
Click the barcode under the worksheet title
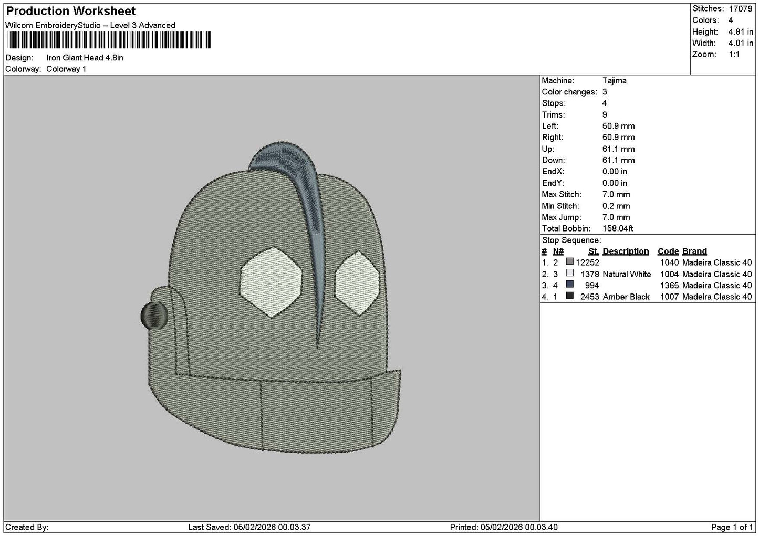[x=109, y=40]
